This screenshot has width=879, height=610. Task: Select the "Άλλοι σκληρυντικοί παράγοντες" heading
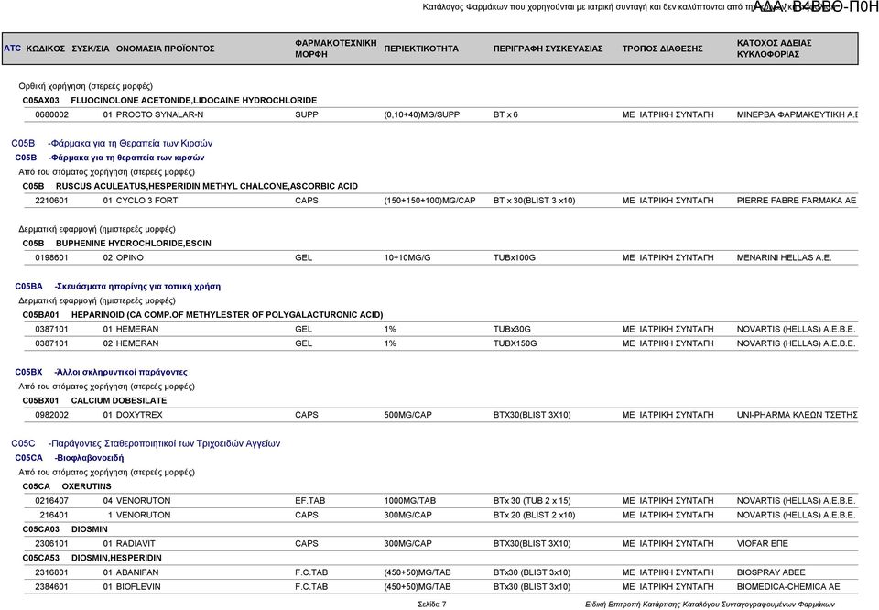[121, 372]
